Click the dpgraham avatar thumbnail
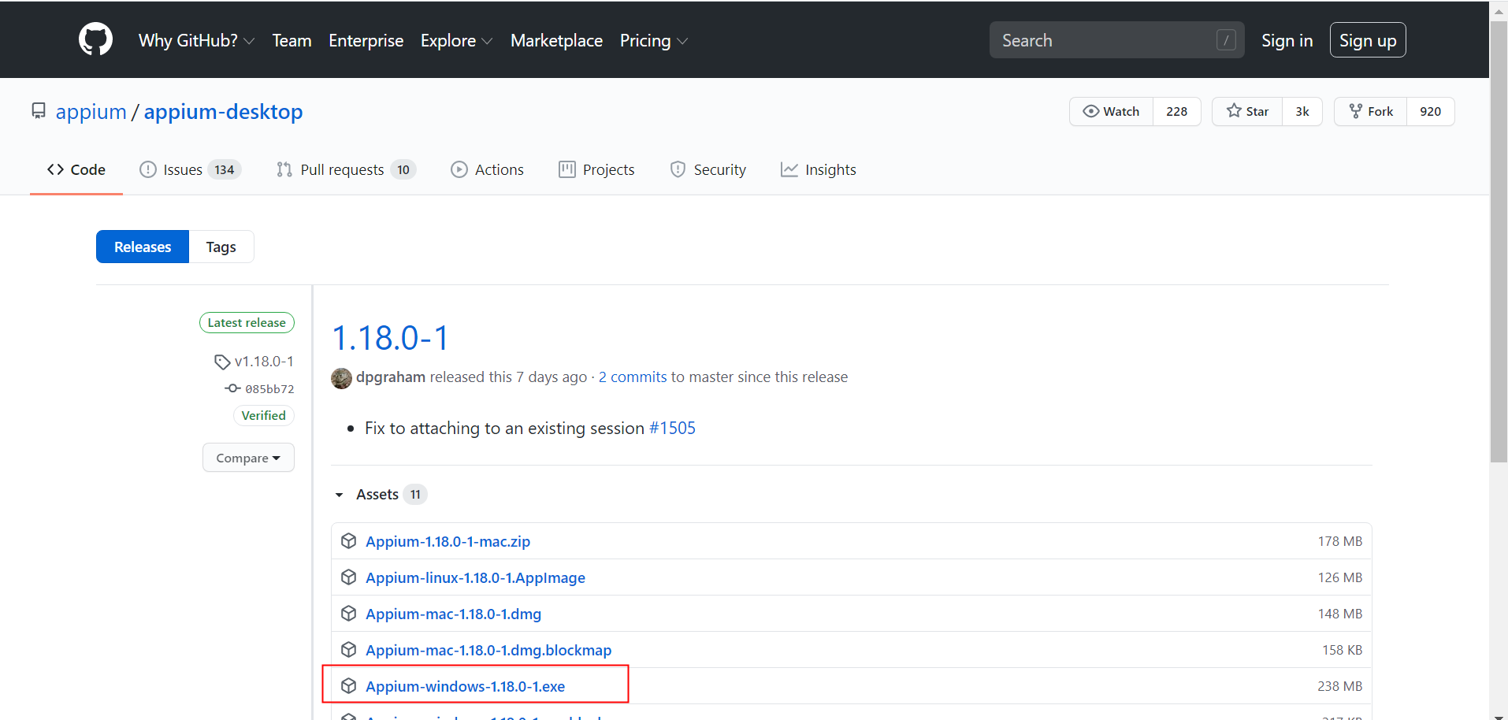Viewport: 1508px width, 720px height. [341, 378]
